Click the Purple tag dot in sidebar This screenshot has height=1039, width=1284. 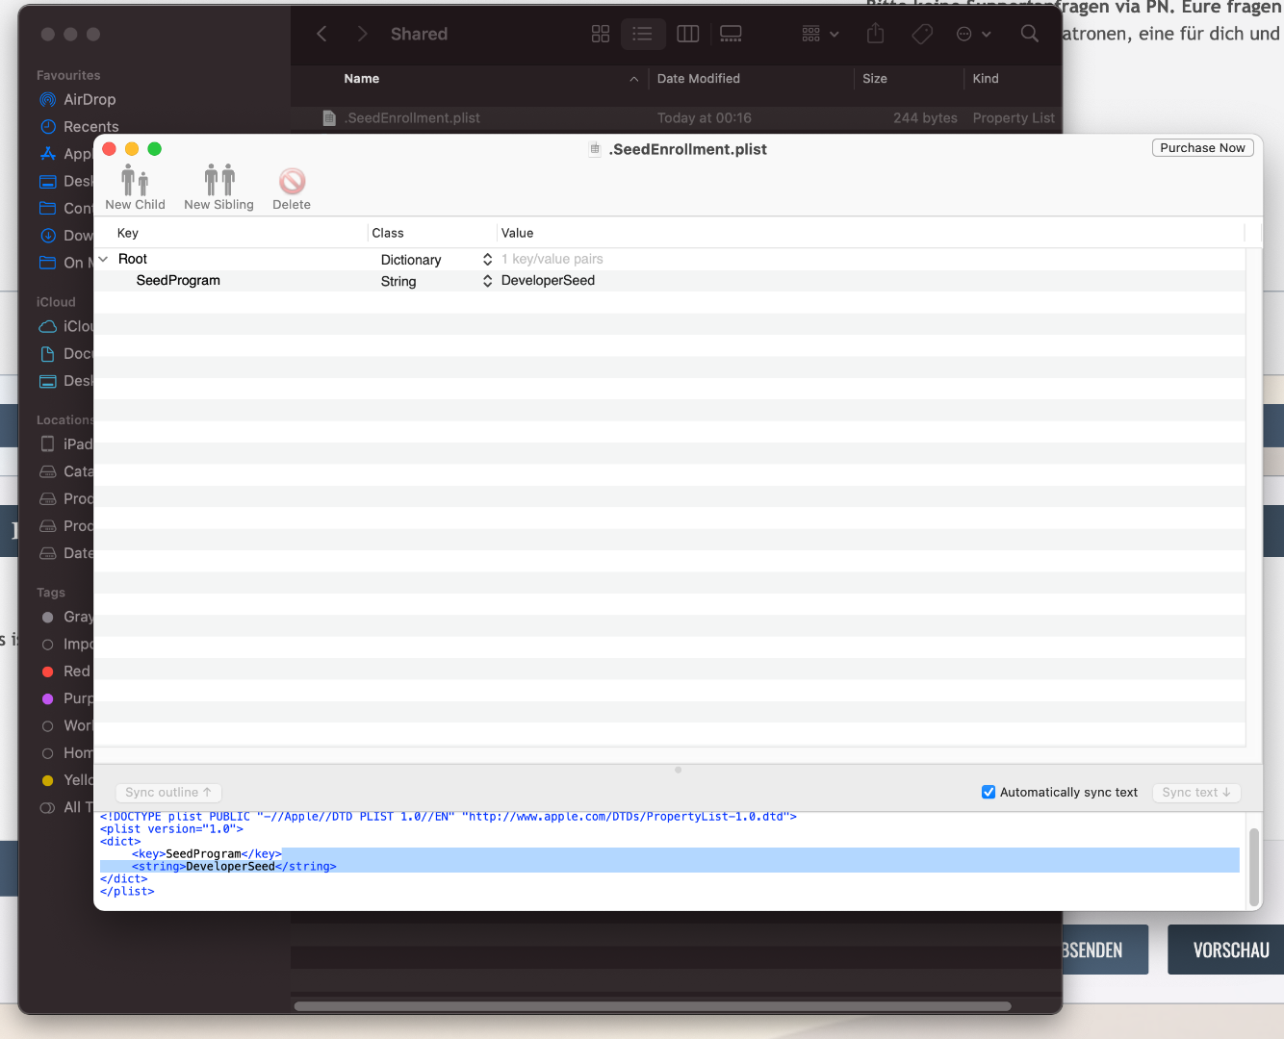pyautogui.click(x=48, y=698)
